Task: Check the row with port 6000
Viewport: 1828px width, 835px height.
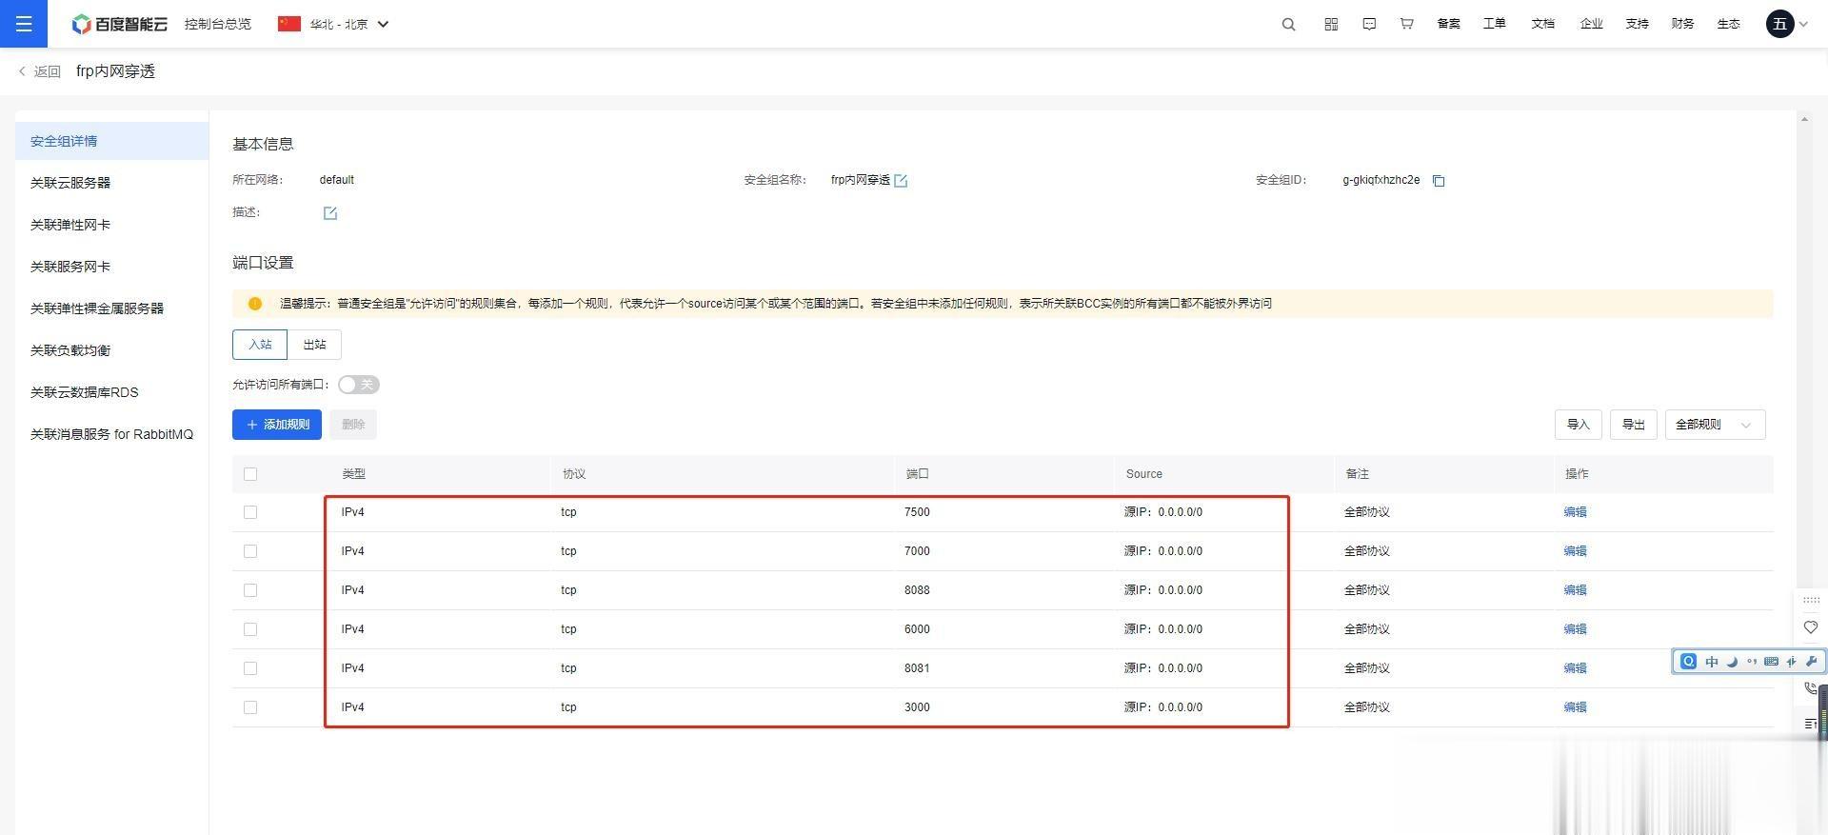Action: point(250,629)
